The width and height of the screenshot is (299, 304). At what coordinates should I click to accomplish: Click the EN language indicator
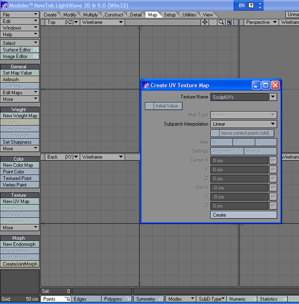click(241, 6)
